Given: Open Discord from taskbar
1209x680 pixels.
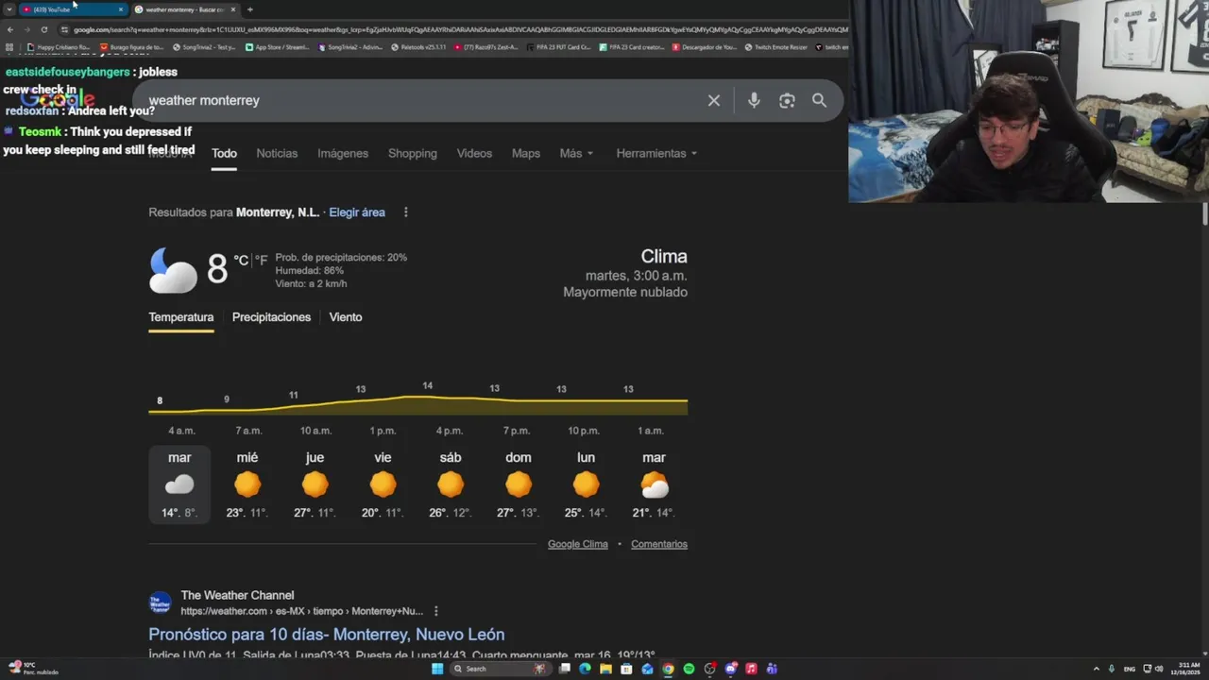Looking at the screenshot, I should (730, 669).
